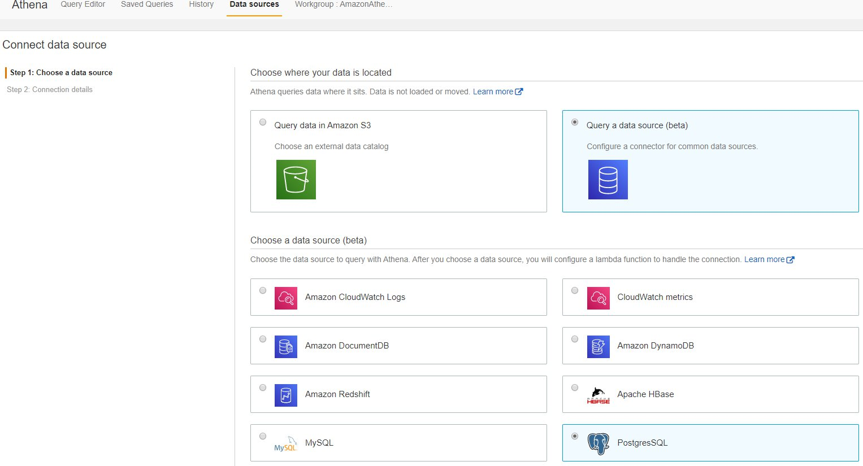Click the CloudWatch metrics icon

(599, 298)
